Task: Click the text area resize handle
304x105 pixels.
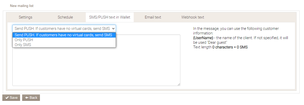Action: [179, 84]
